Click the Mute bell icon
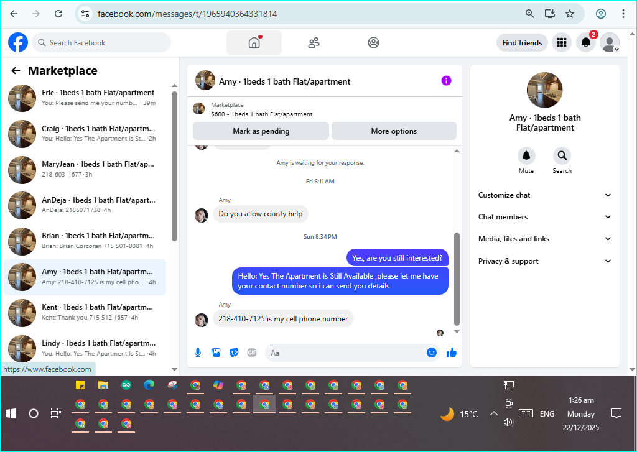 point(526,155)
